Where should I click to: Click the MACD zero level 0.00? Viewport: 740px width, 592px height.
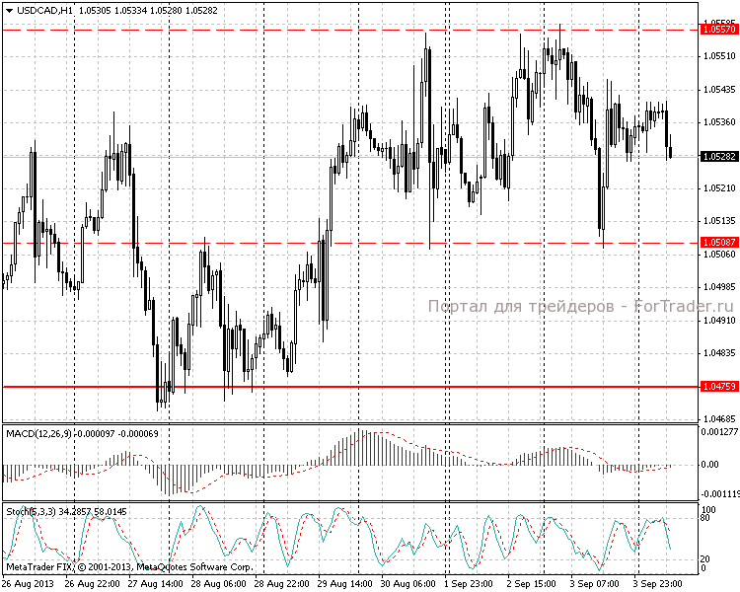[x=709, y=465]
